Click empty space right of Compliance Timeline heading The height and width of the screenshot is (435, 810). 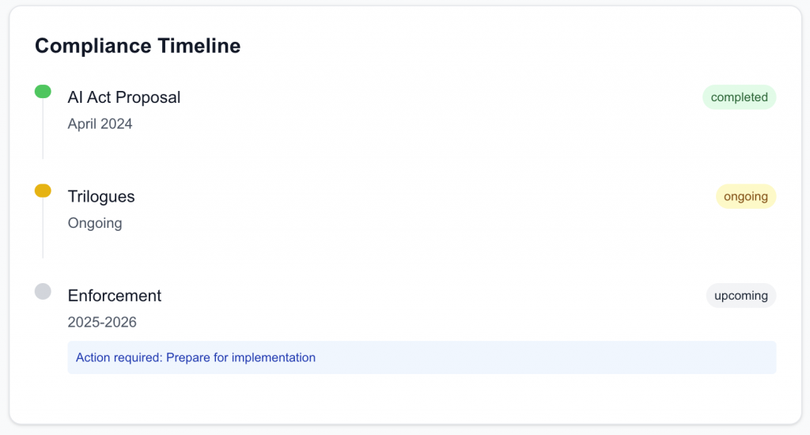coord(514,46)
